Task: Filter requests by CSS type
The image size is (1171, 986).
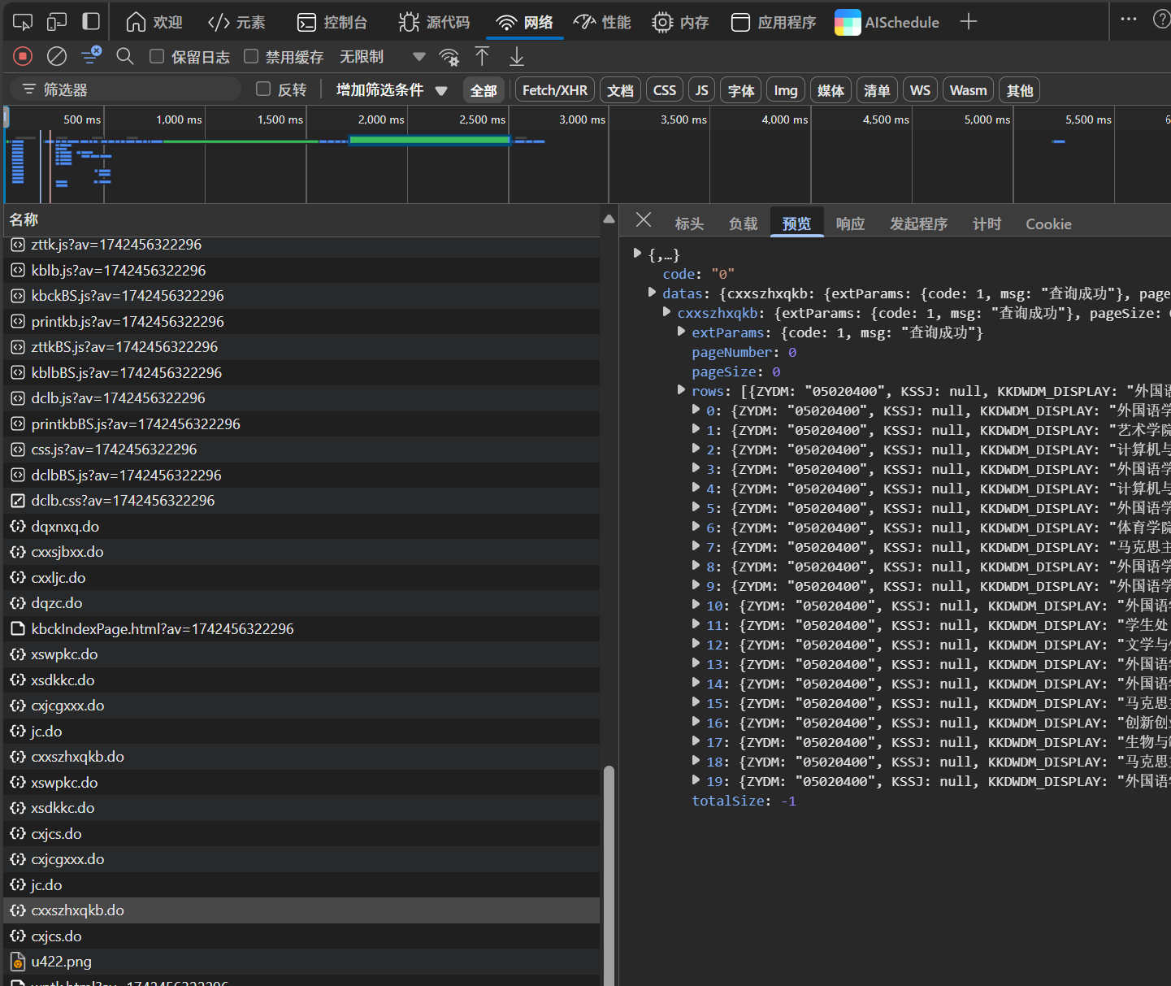Action: (x=664, y=90)
